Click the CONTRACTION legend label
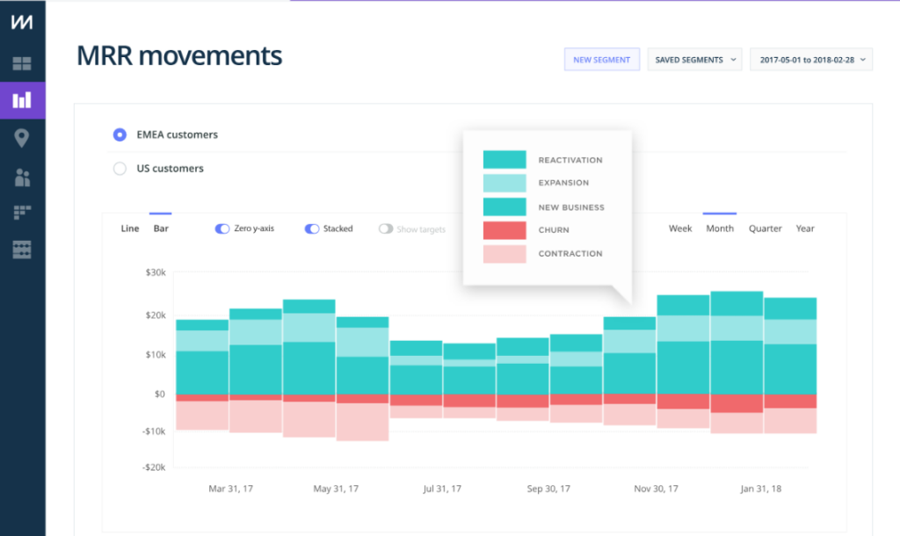Screen dimensions: 900x536 pyautogui.click(x=570, y=253)
